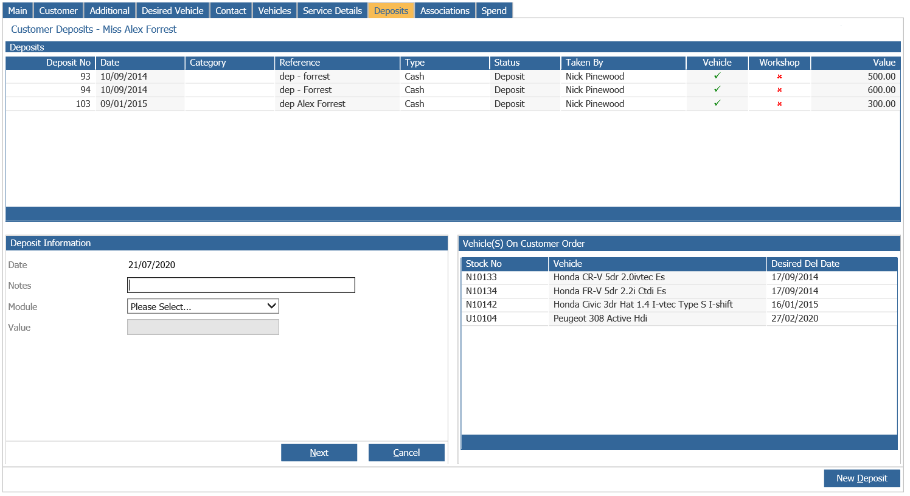This screenshot has width=910, height=496.
Task: Cancel the deposit information entry
Action: [406, 452]
